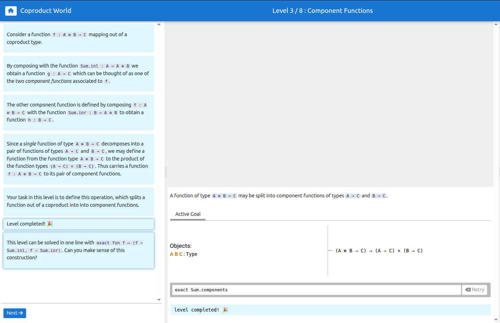Click the 'Level 3 / 8 : Component Functions' title

322,11
